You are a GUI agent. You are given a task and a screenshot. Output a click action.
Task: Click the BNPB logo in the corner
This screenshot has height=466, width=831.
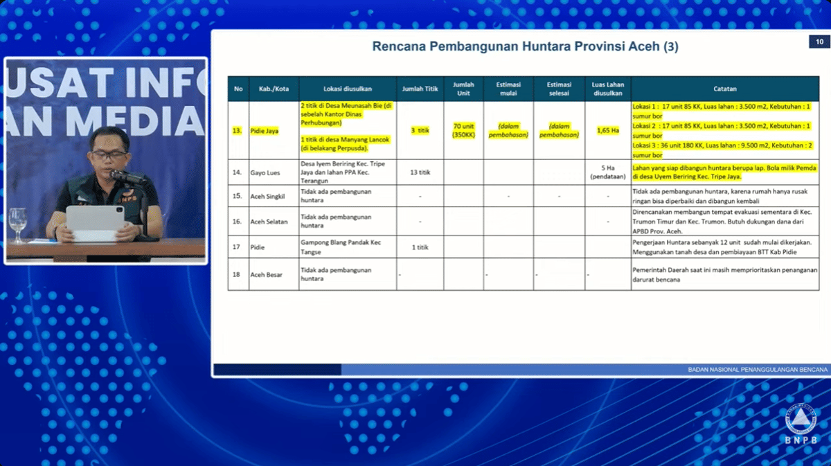pos(801,424)
